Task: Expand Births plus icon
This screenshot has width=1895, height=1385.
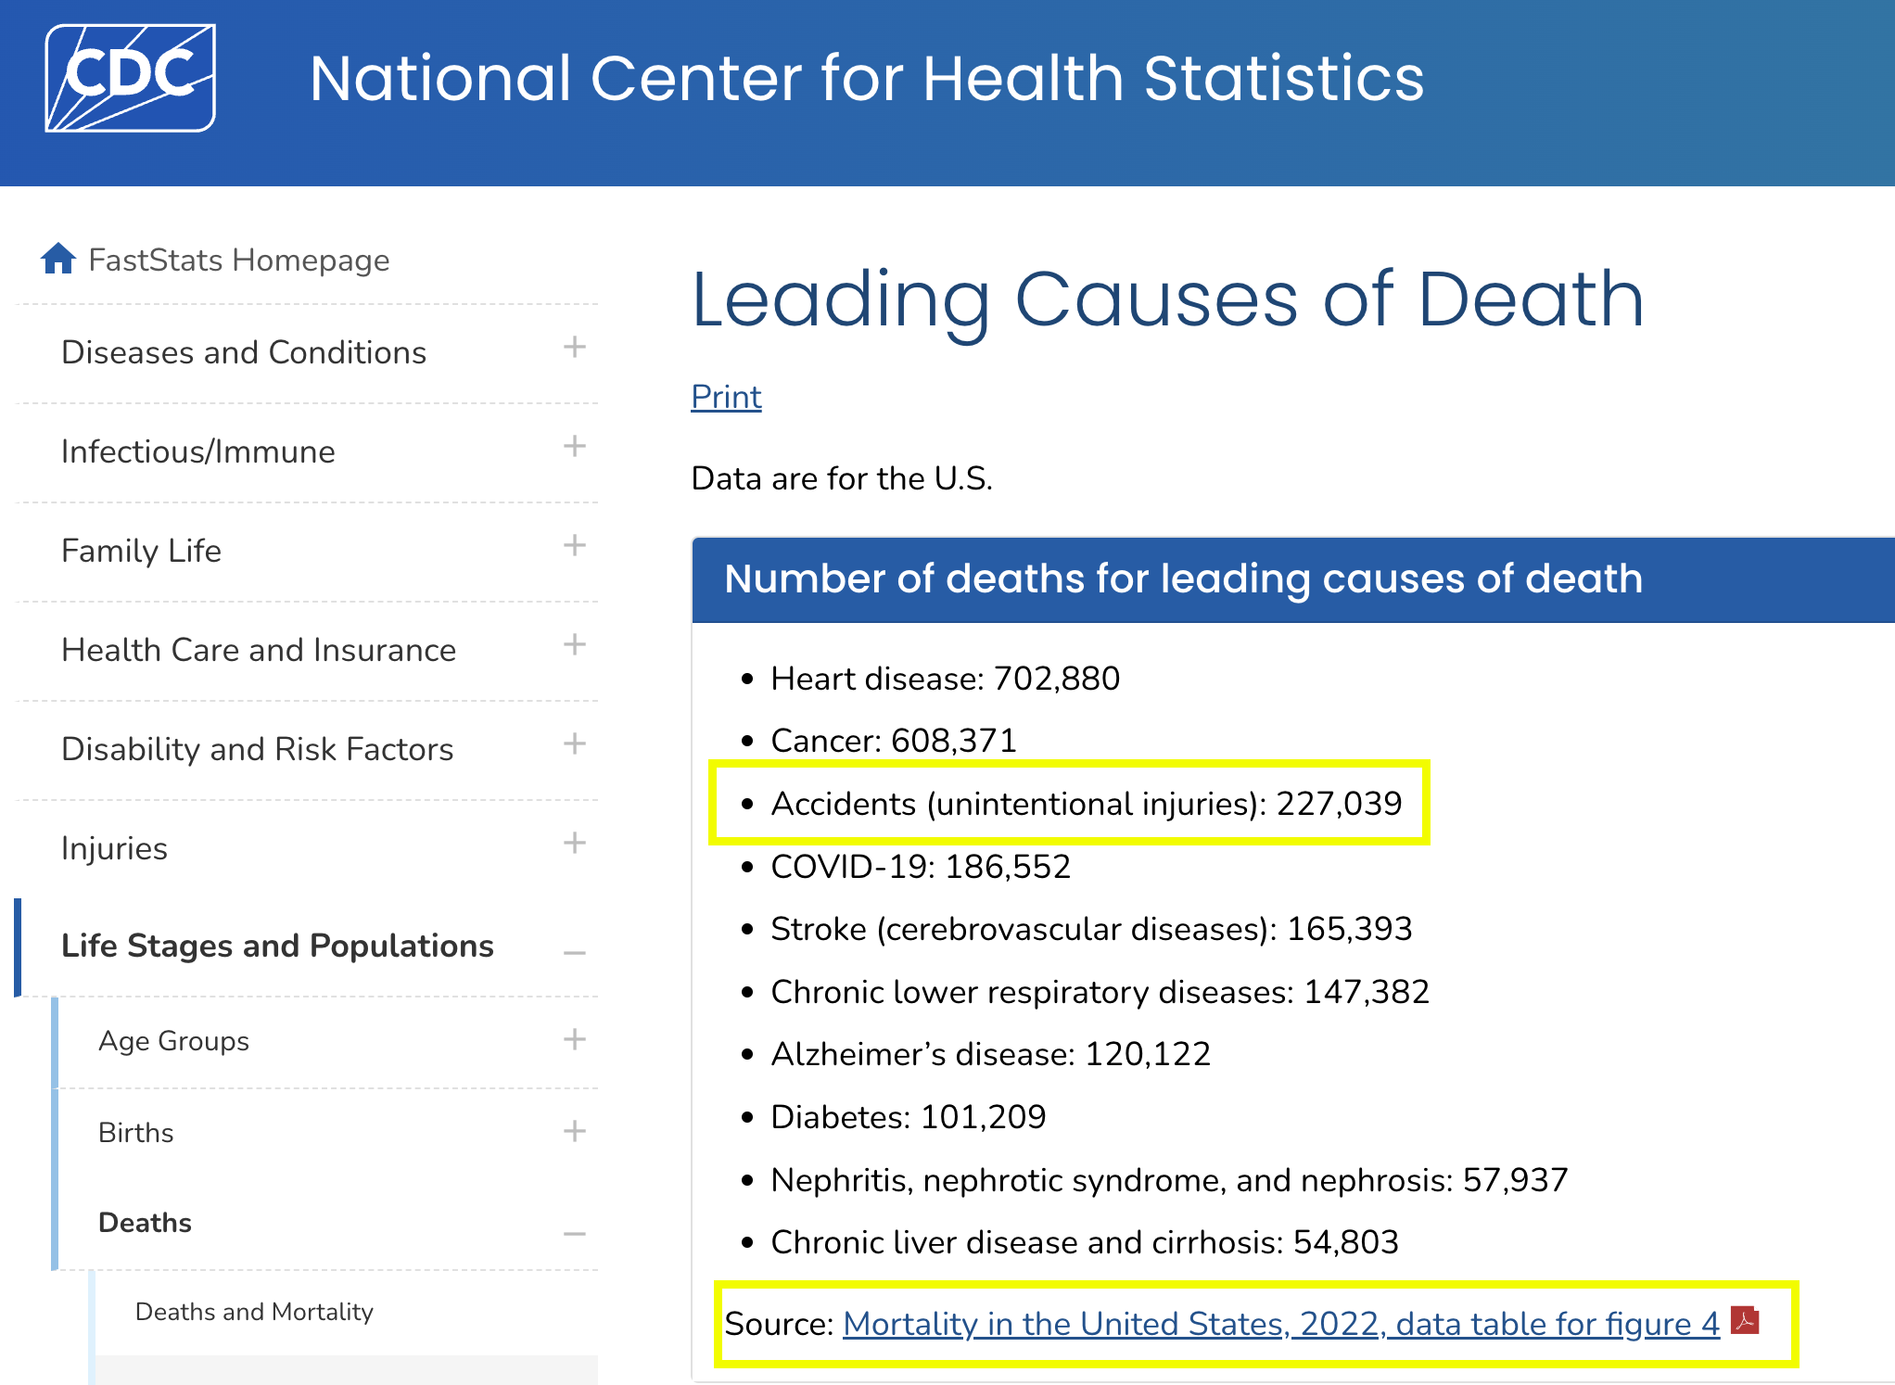Action: (x=574, y=1132)
